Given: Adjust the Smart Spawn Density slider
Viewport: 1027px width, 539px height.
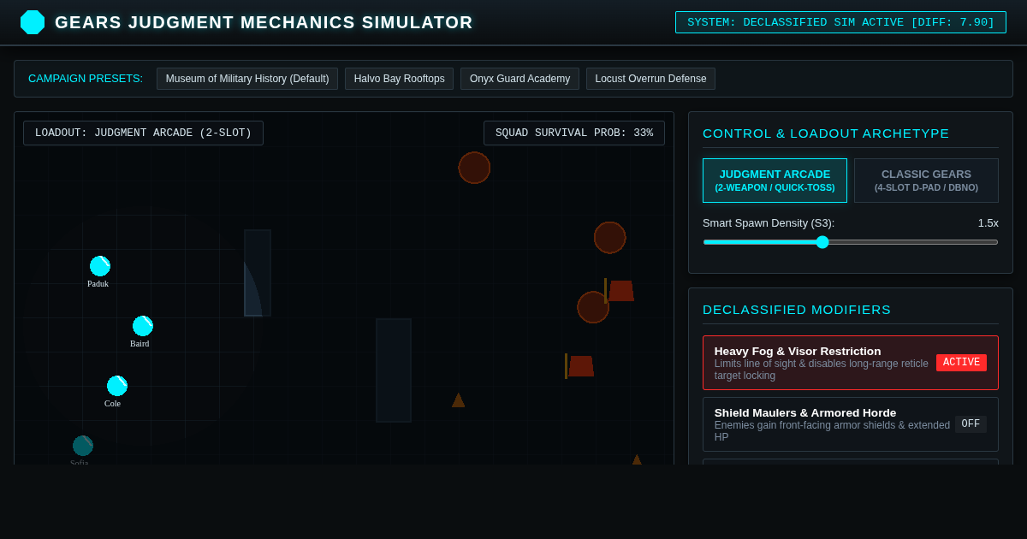Looking at the screenshot, I should (851, 242).
